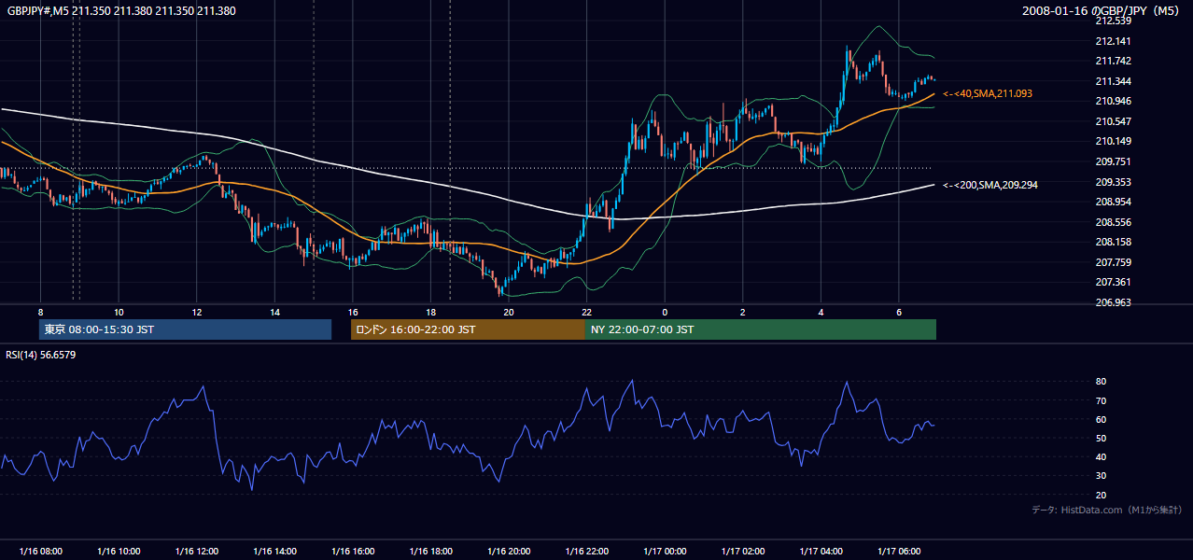Click the bottom date label 1/16 22:00
This screenshot has width=1193, height=560.
coord(586,552)
